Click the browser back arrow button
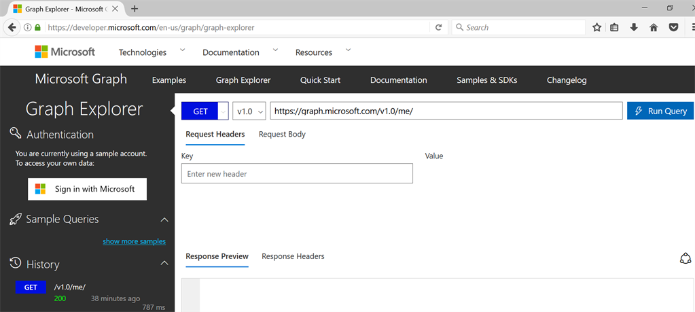The height and width of the screenshot is (312, 695). [x=12, y=27]
